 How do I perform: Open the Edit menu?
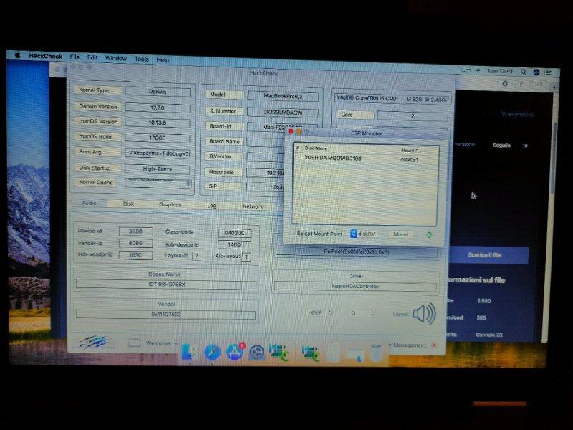[92, 57]
